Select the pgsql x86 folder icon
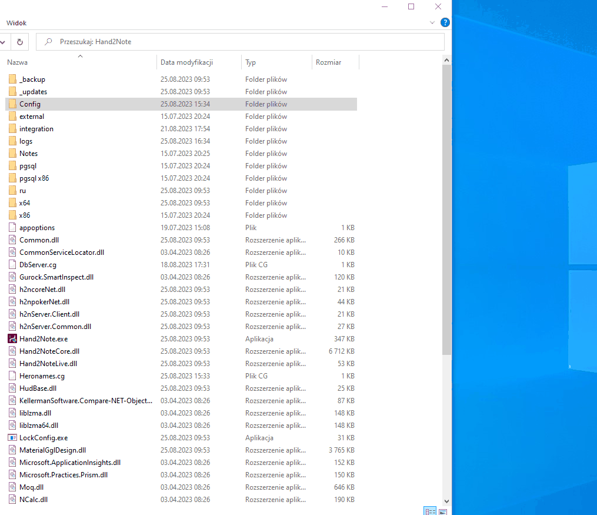Viewport: 597px width, 515px height. [x=12, y=178]
